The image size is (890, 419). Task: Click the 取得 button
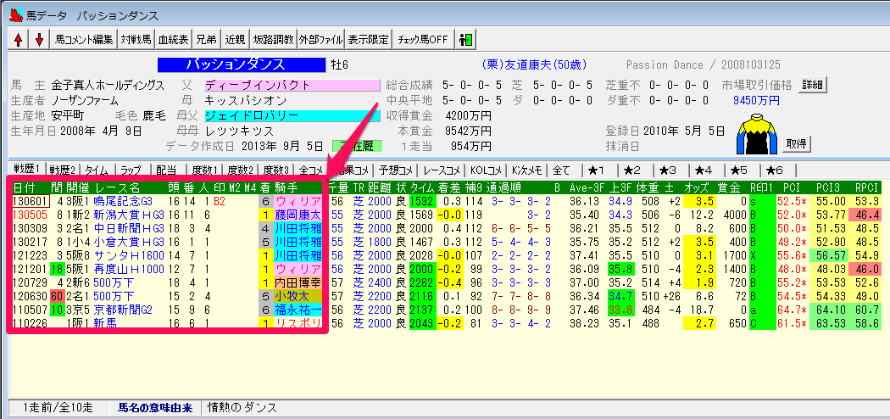pos(798,143)
